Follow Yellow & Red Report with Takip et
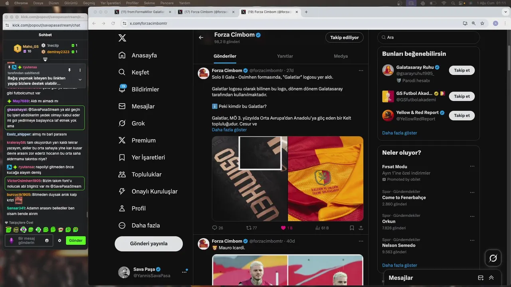511x287 pixels. 462,115
